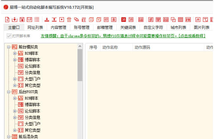This screenshot has width=214, height=139.
Task: Click the 检 check icon
Action: point(166,20)
